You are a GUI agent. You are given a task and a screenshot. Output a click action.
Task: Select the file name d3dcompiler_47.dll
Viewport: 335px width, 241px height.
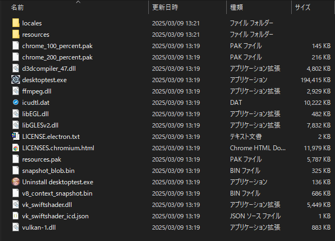coord(49,69)
